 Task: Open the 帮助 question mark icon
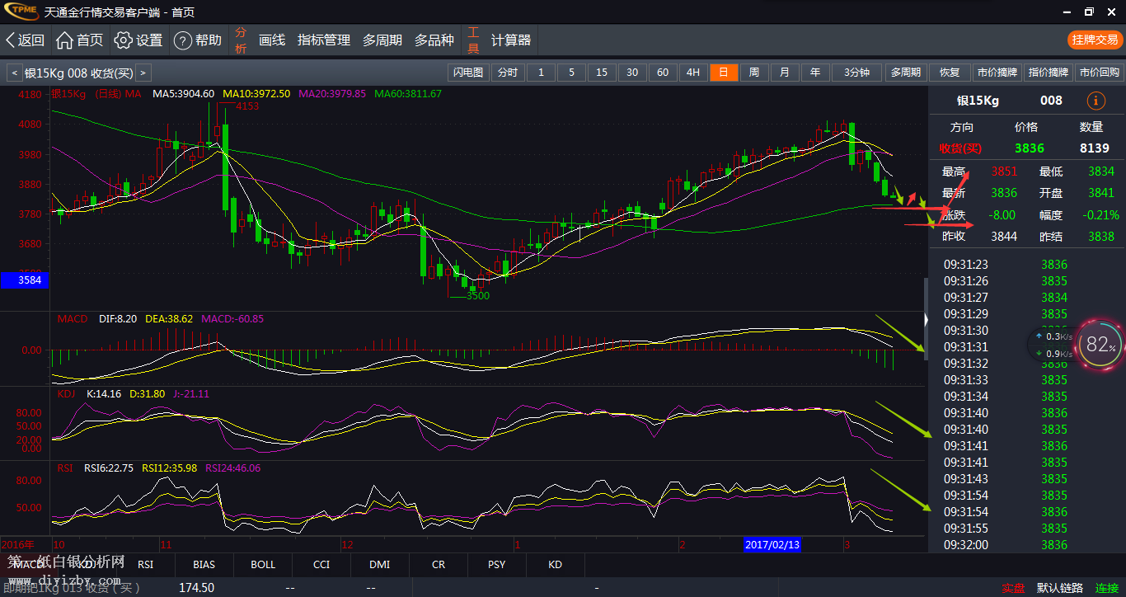coord(182,40)
